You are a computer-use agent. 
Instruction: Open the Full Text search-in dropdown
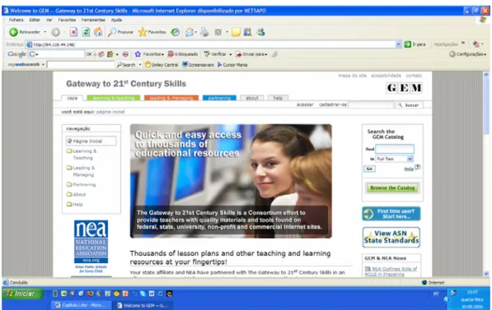click(395, 159)
